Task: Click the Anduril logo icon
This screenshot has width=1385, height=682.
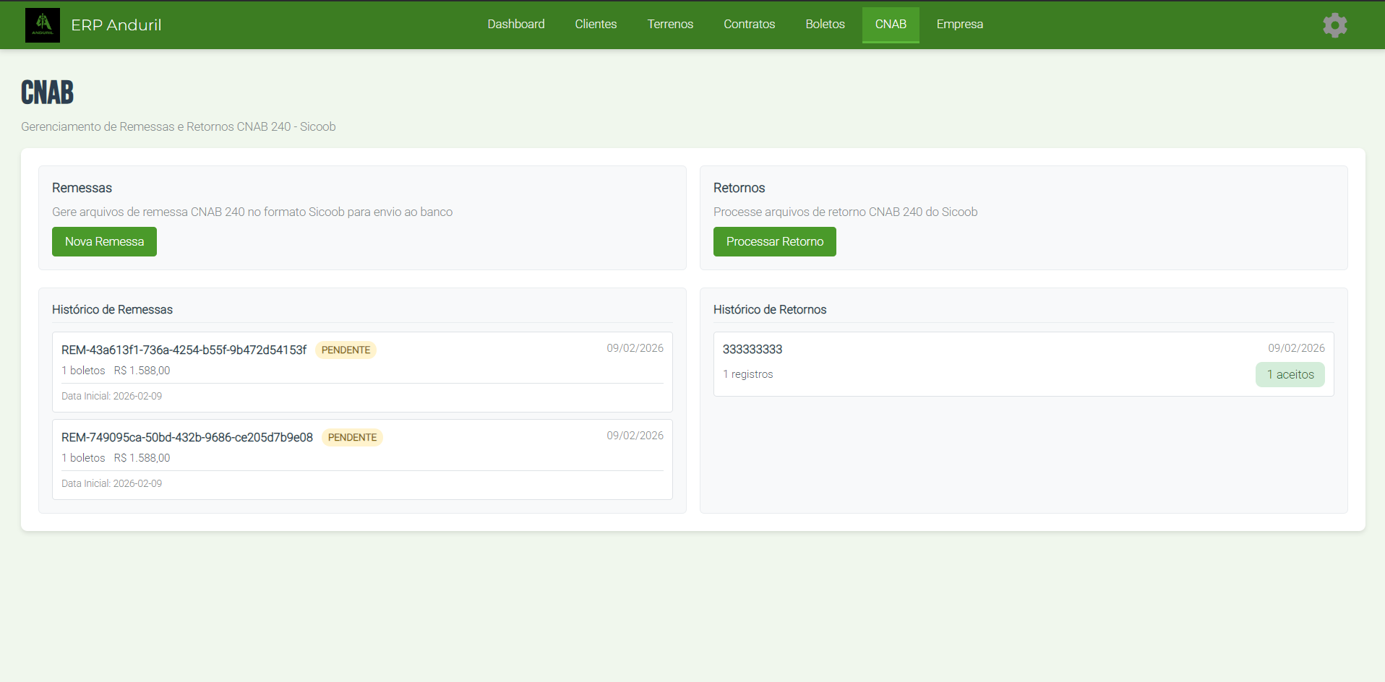Action: tap(43, 25)
